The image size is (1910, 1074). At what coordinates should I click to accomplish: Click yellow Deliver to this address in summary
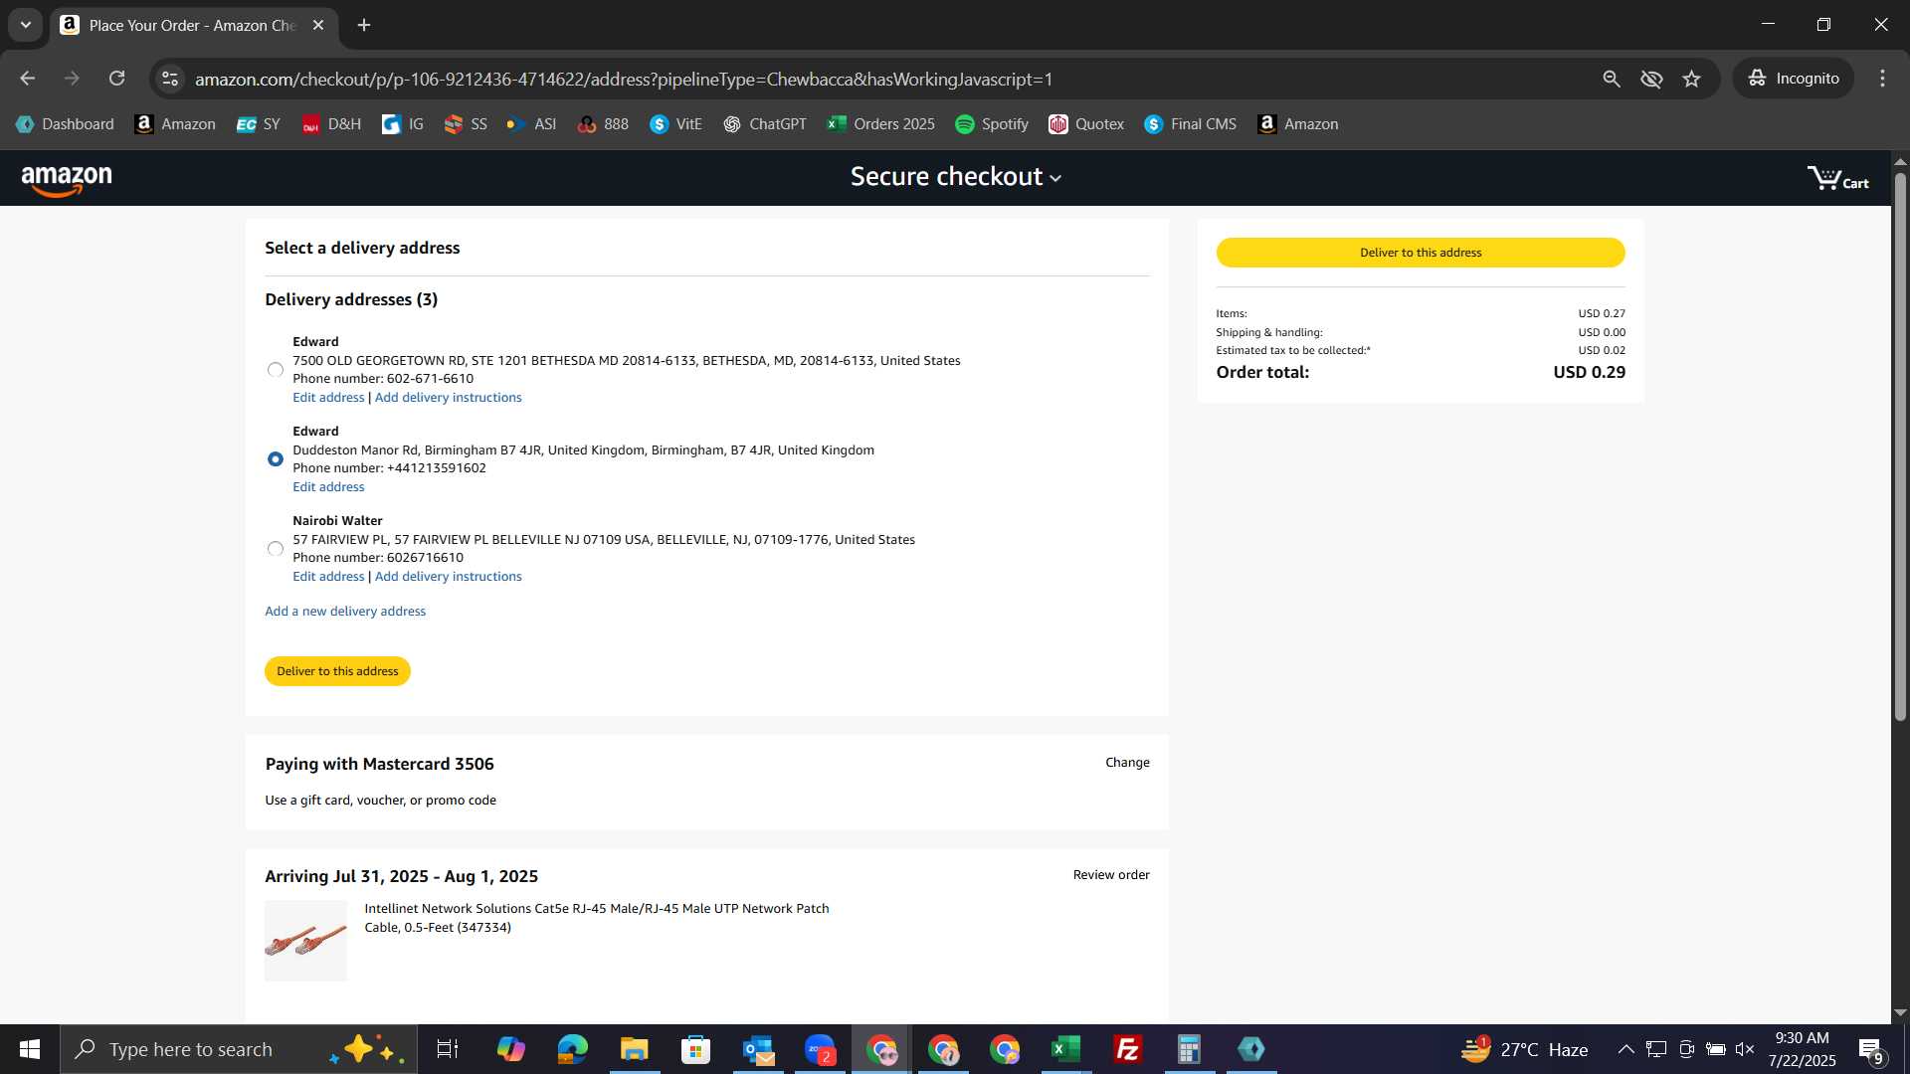point(1421,253)
